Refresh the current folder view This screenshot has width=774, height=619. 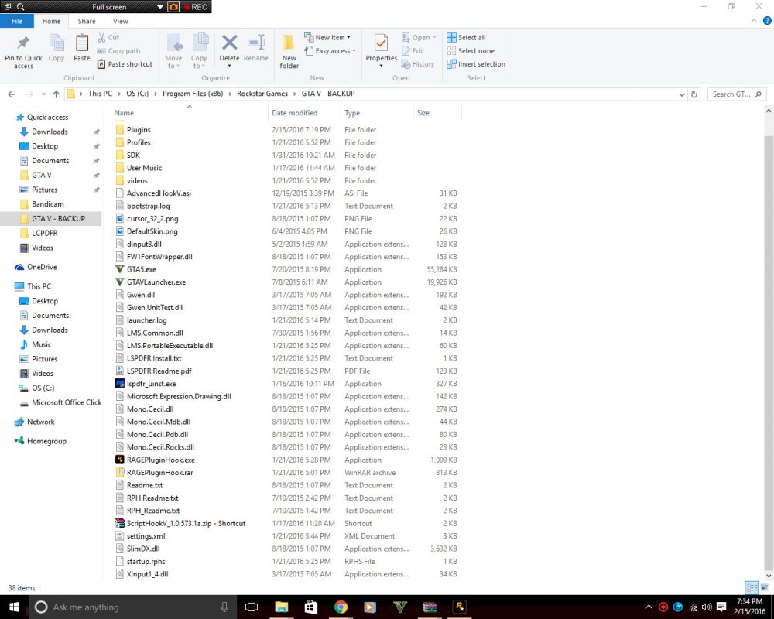694,94
